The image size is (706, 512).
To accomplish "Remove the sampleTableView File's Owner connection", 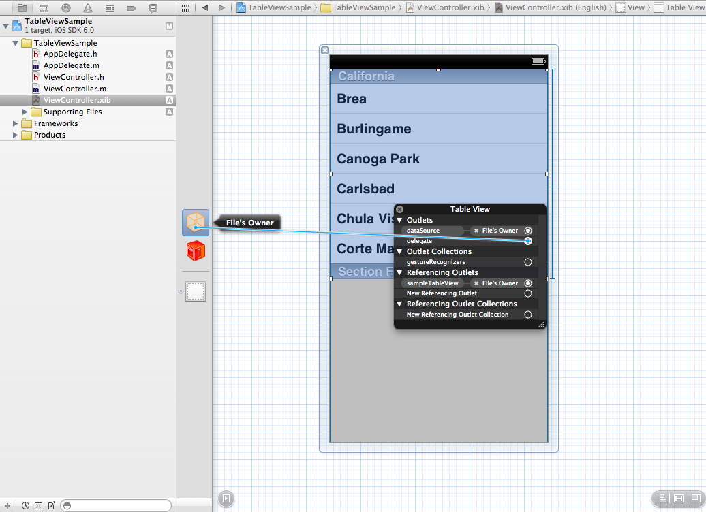I will [476, 283].
